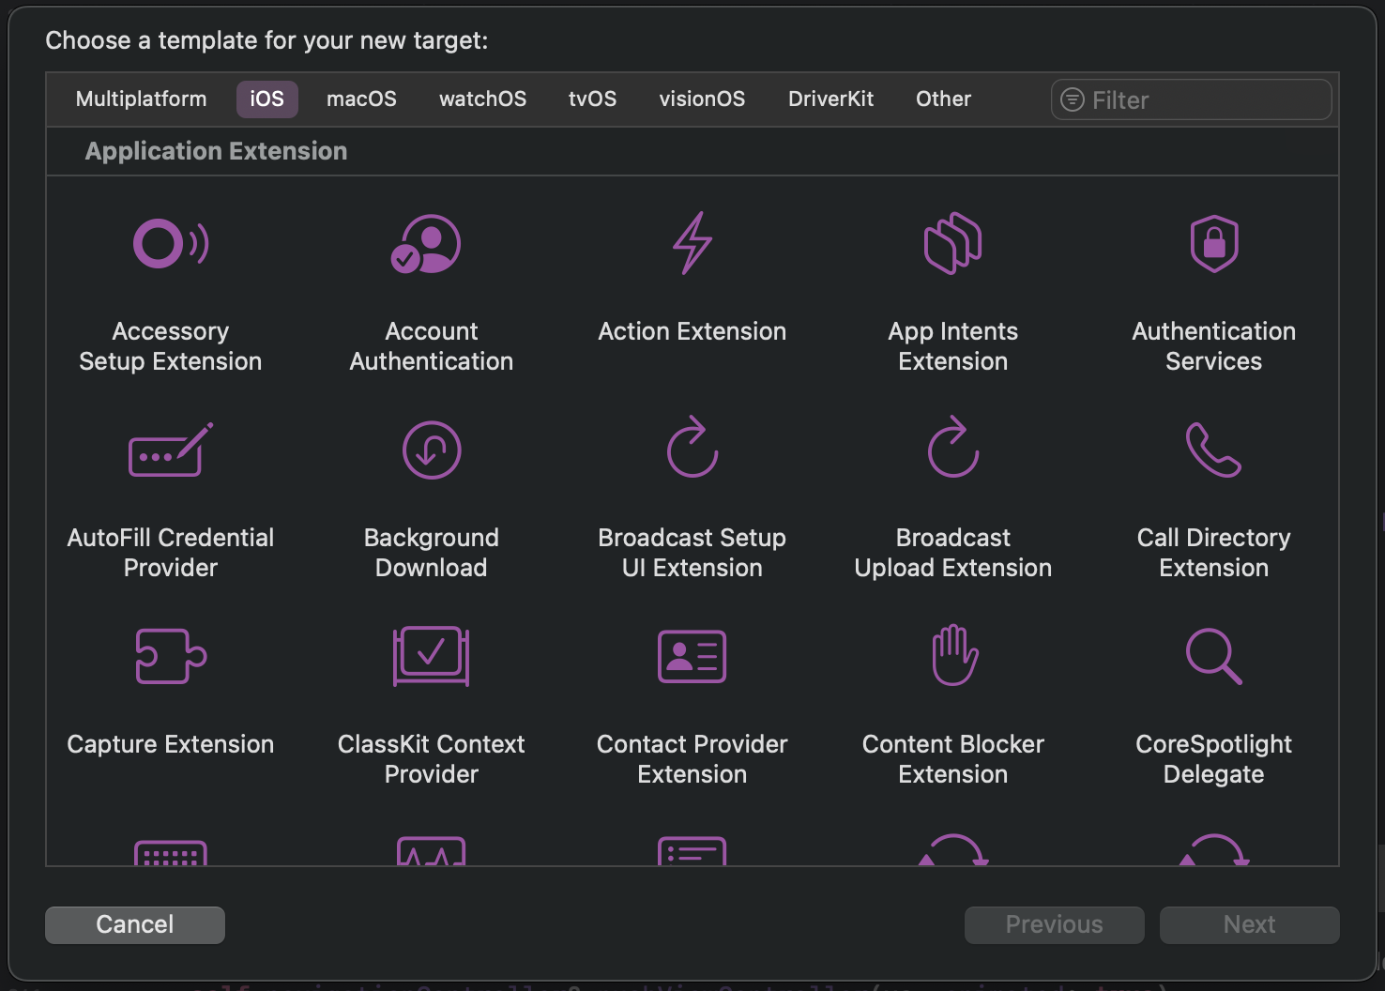
Task: Select the AutoFill Credential Provider icon
Action: (171, 450)
